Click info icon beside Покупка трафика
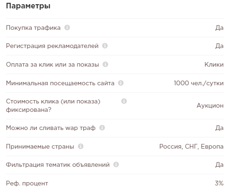The width and height of the screenshot is (228, 191). point(67,27)
